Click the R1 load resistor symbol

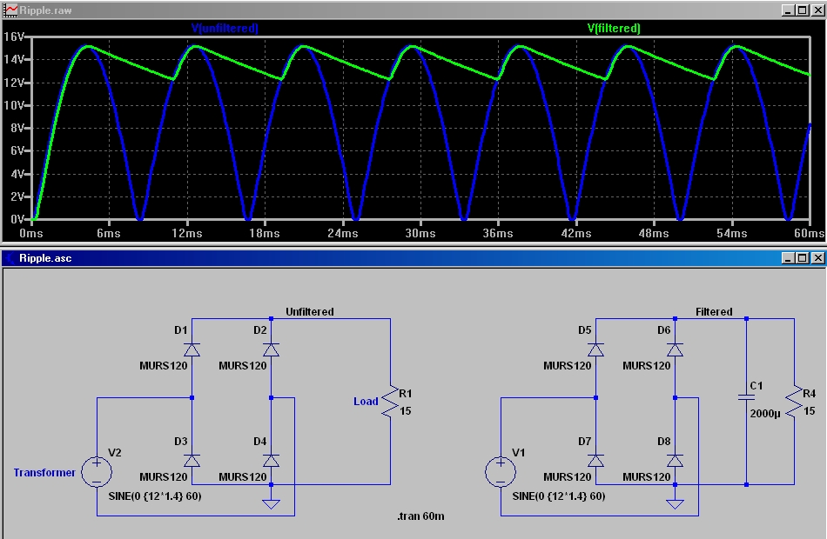[x=390, y=402]
